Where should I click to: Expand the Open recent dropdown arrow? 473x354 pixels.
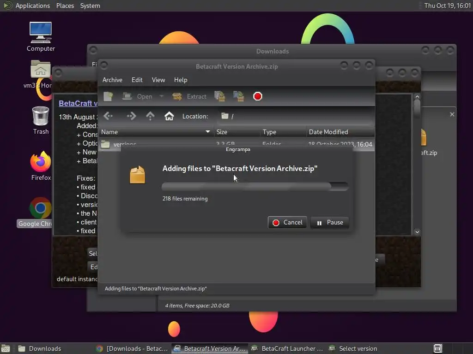pos(161,96)
